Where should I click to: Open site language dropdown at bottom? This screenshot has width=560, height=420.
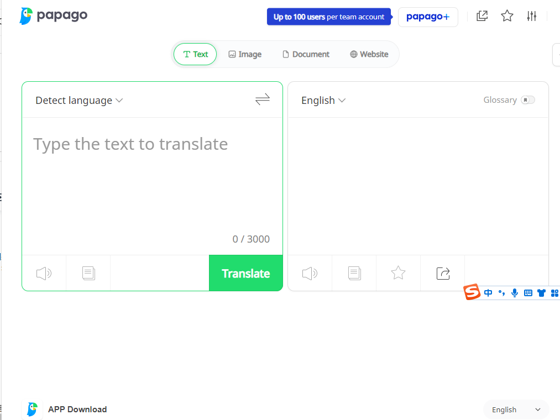tap(516, 410)
